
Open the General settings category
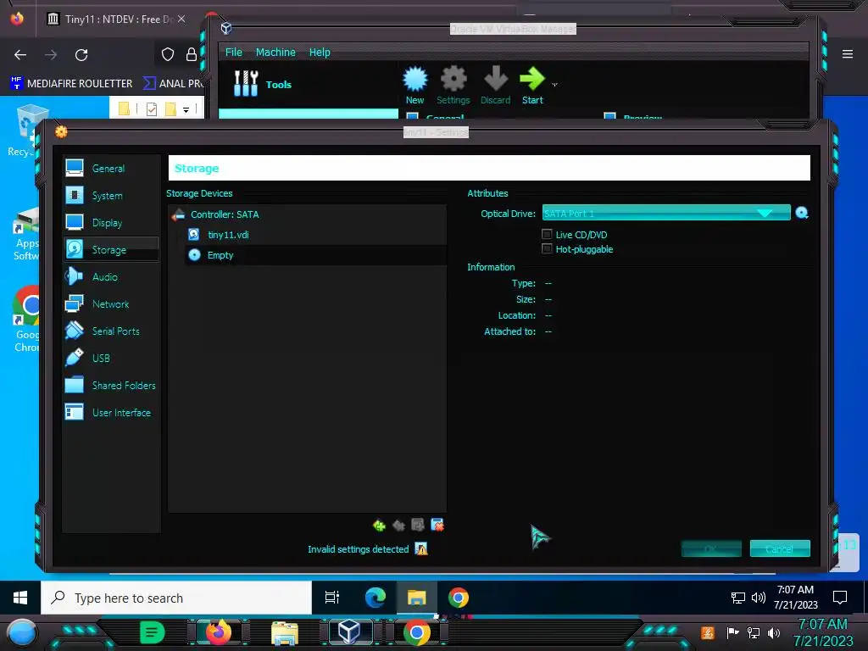click(109, 169)
